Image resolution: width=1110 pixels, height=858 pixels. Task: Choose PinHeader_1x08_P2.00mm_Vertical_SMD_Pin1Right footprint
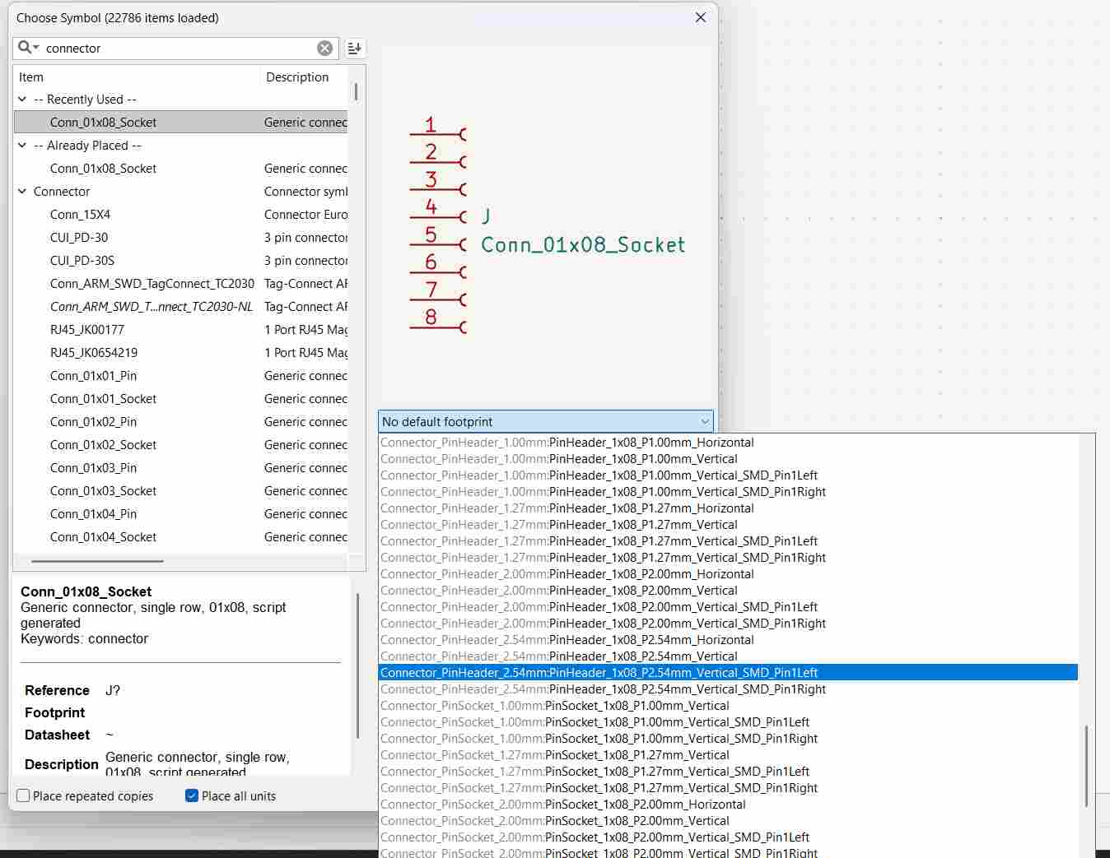coord(728,624)
